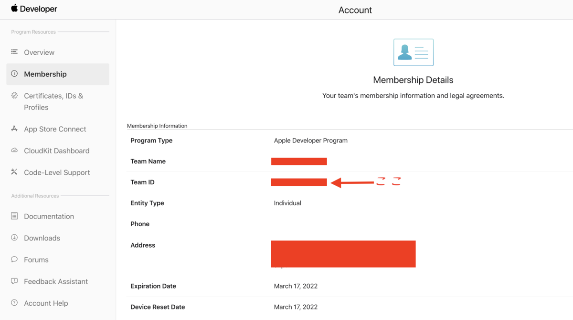Click the Downloads arrow icon
573x320 pixels.
coord(14,238)
